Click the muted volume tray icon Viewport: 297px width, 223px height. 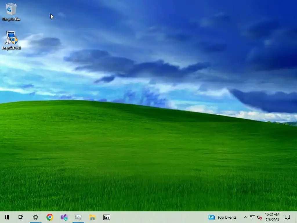(x=260, y=217)
